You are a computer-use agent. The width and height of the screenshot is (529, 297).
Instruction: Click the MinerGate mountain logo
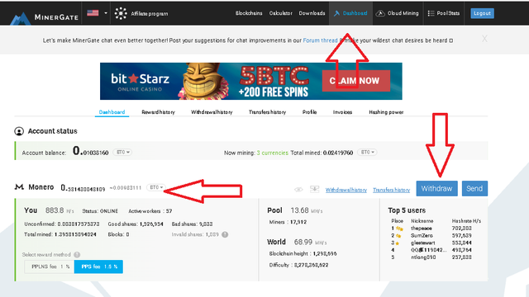[21, 18]
